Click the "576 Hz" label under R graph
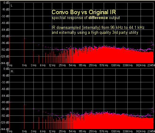The height and width of the screenshot is (133, 155). pyautogui.click(x=104, y=131)
